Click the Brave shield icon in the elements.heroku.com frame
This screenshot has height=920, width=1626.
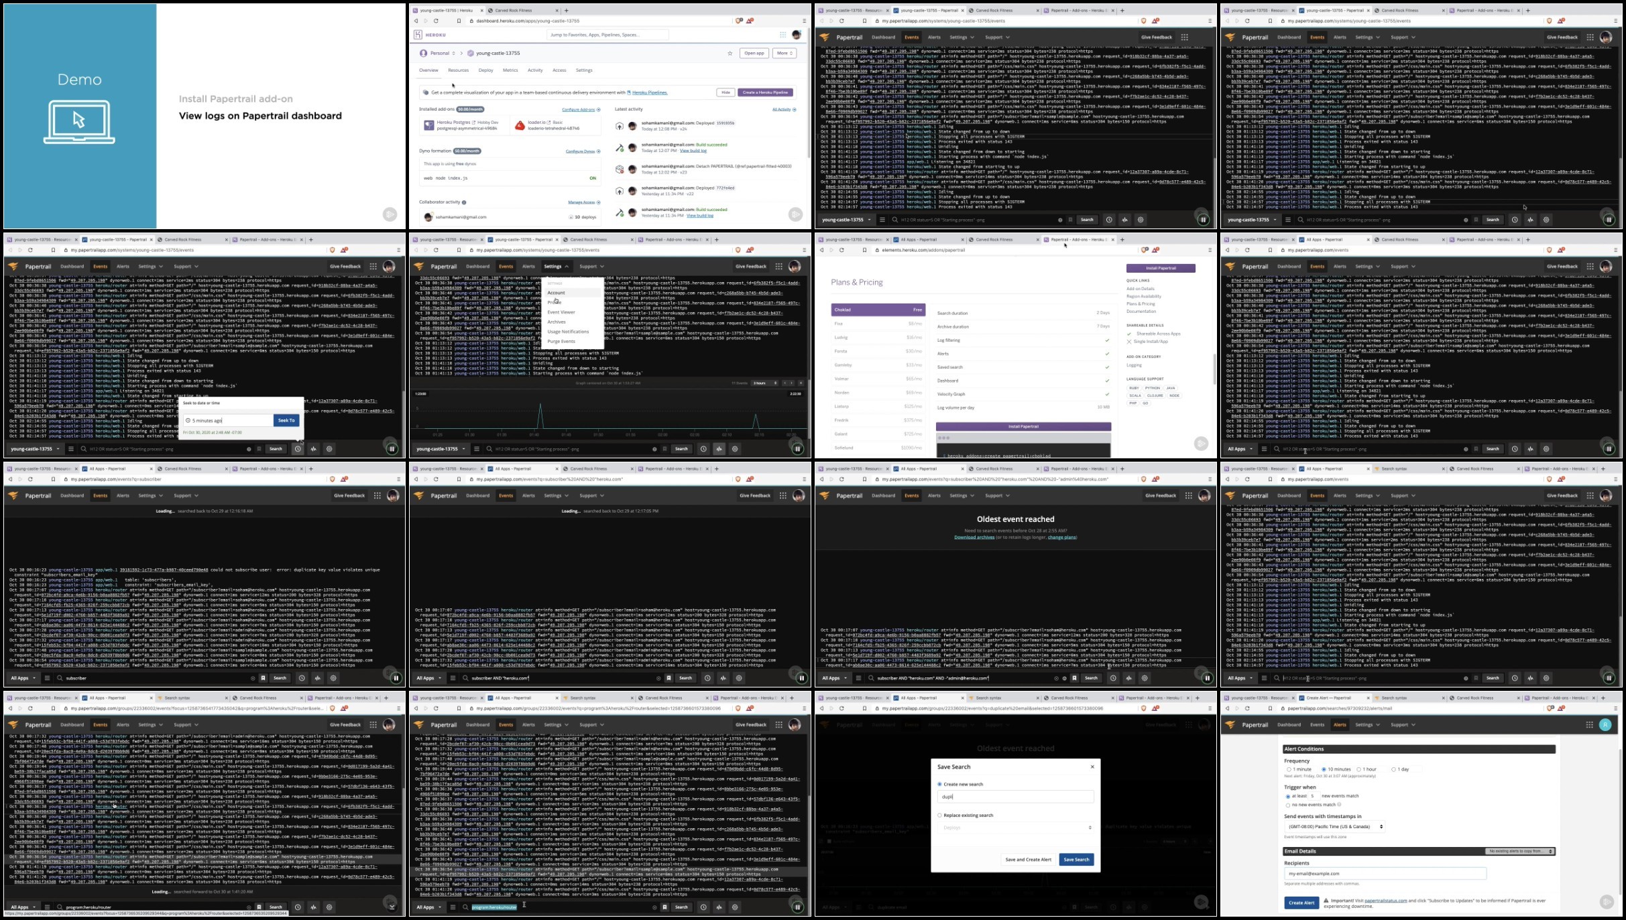point(1144,250)
